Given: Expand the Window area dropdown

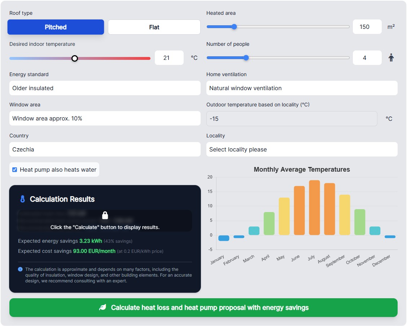Looking at the screenshot, I should pos(105,118).
